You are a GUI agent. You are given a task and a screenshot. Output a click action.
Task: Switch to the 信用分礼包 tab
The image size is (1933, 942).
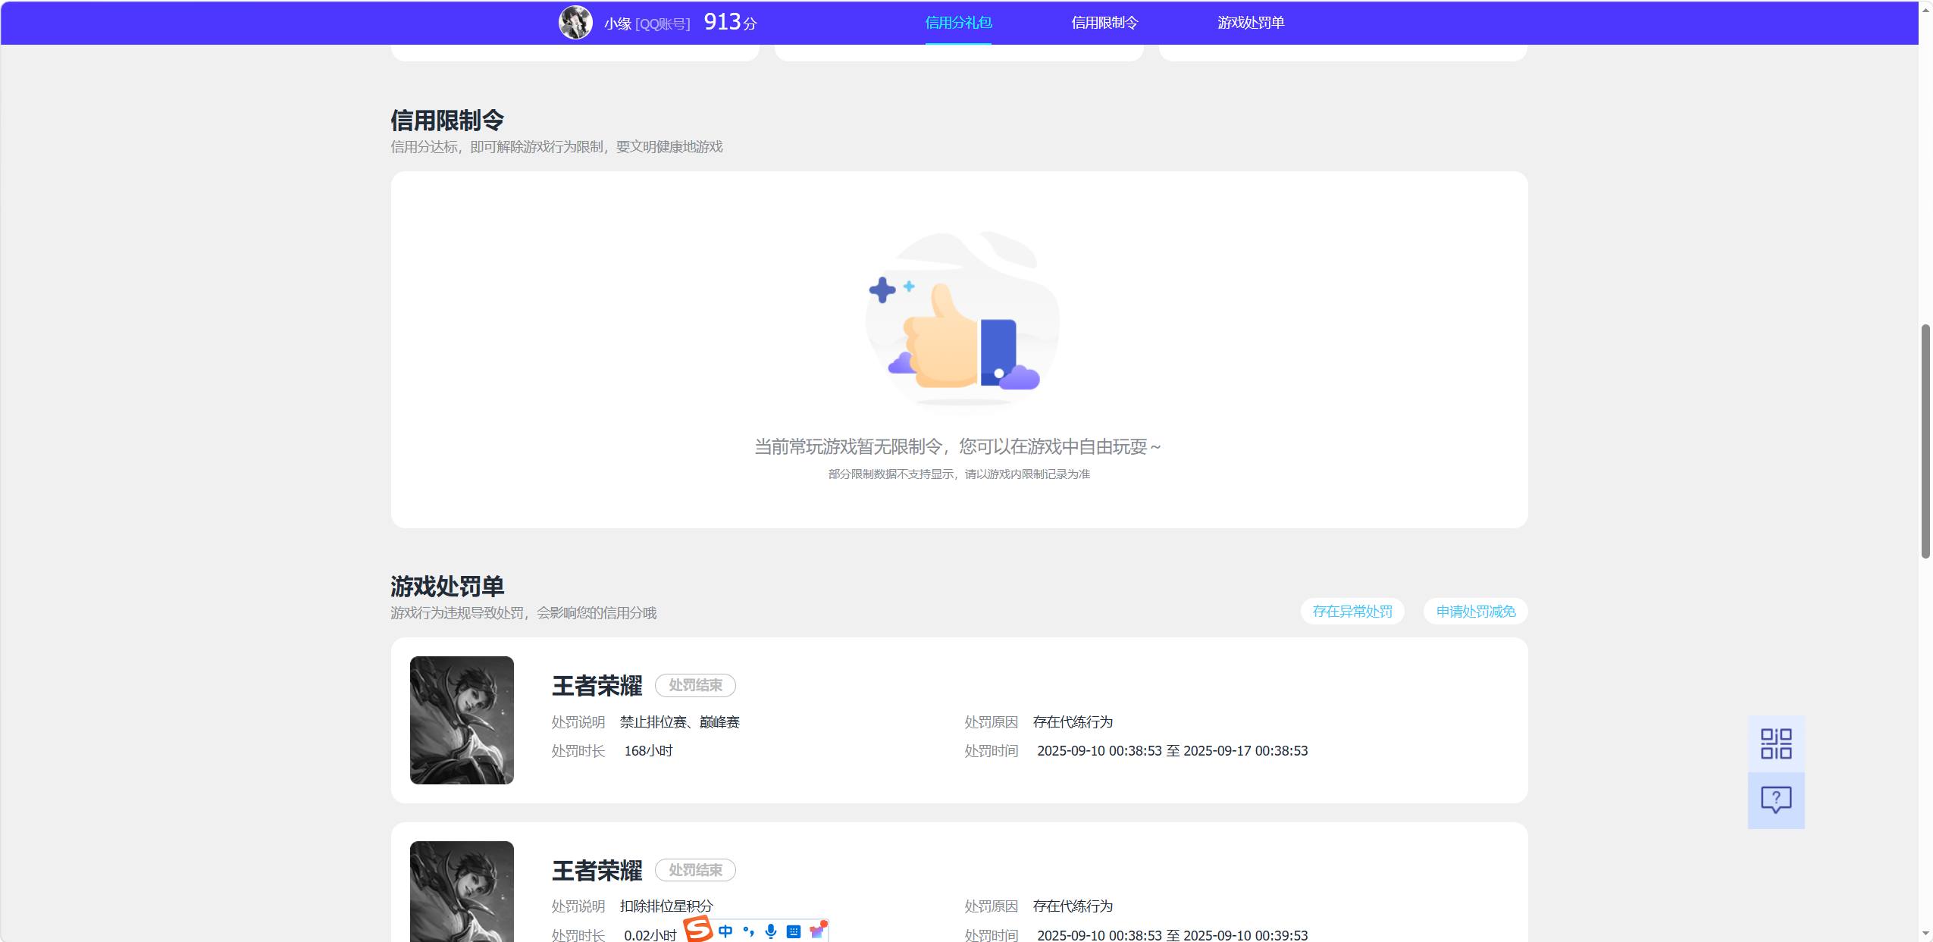pos(958,23)
